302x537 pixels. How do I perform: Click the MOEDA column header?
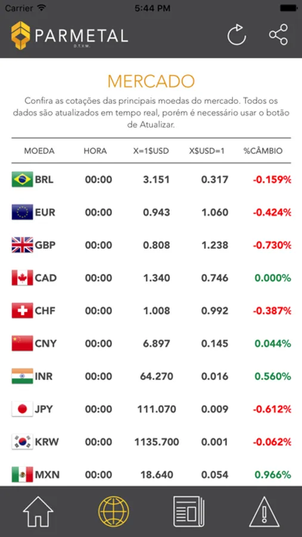(39, 151)
